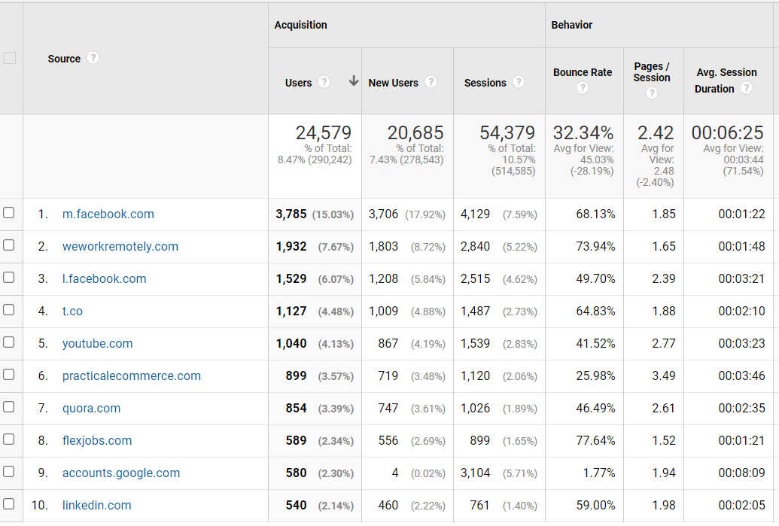Sort by Pages / Session column header
The width and height of the screenshot is (779, 526).
[651, 72]
